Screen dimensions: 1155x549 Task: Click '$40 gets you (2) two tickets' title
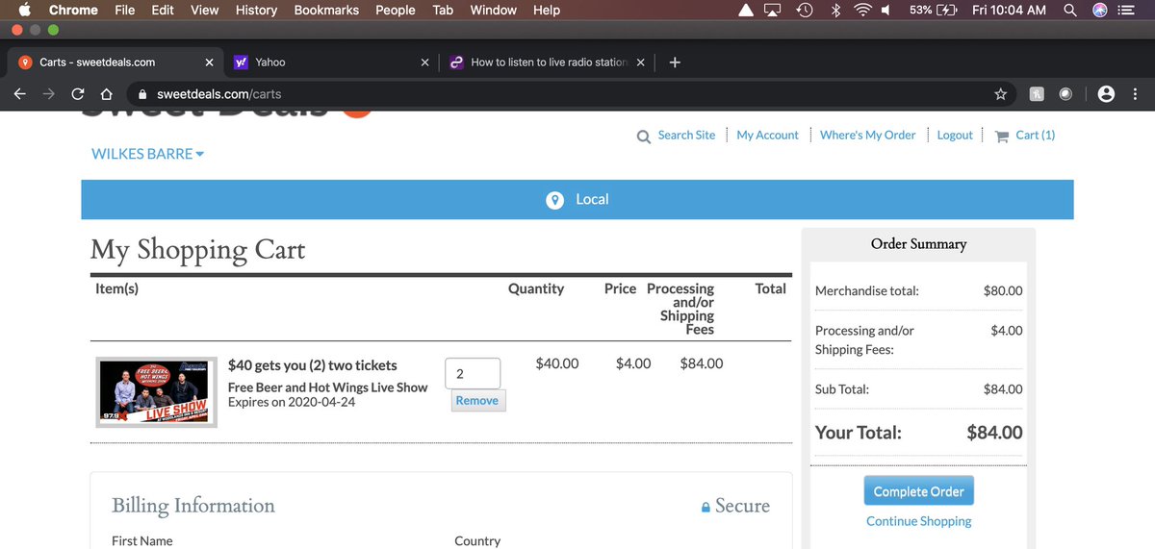coord(313,365)
